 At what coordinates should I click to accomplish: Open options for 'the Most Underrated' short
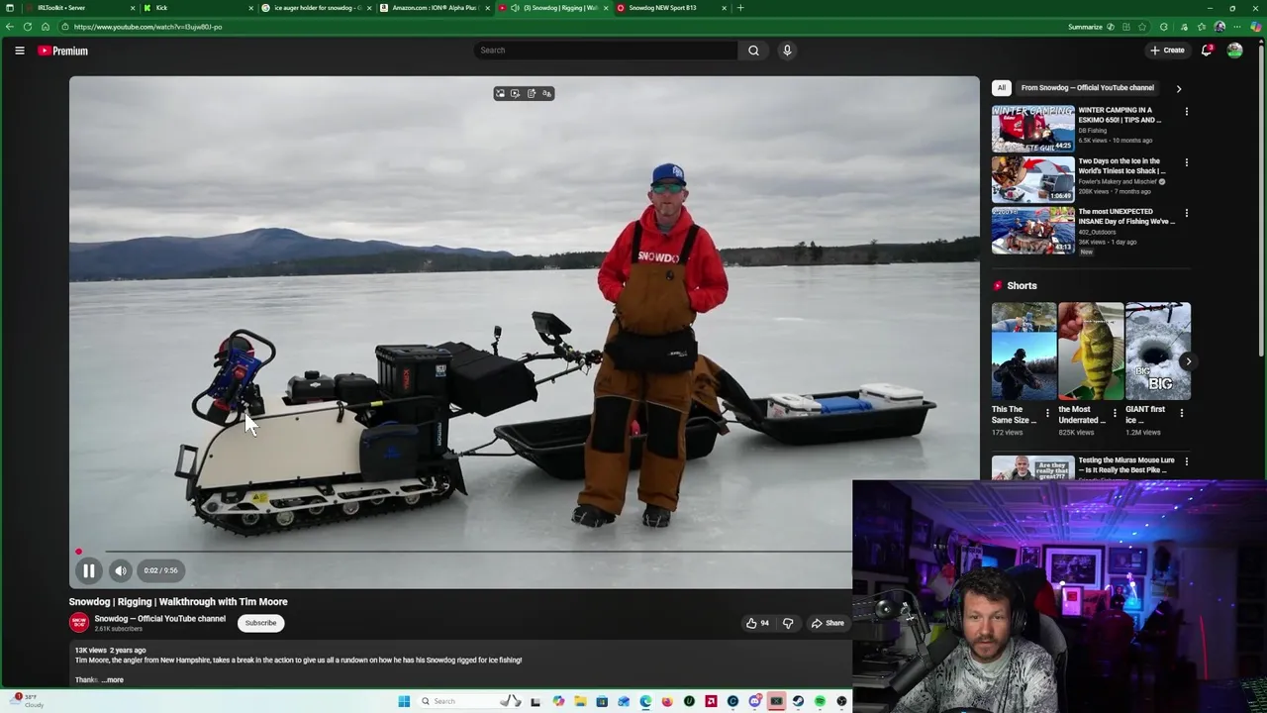[1115, 413]
